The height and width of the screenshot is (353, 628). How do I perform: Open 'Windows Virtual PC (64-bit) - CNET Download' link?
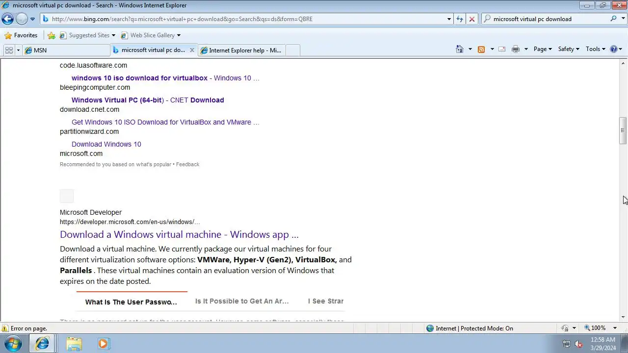pyautogui.click(x=148, y=100)
